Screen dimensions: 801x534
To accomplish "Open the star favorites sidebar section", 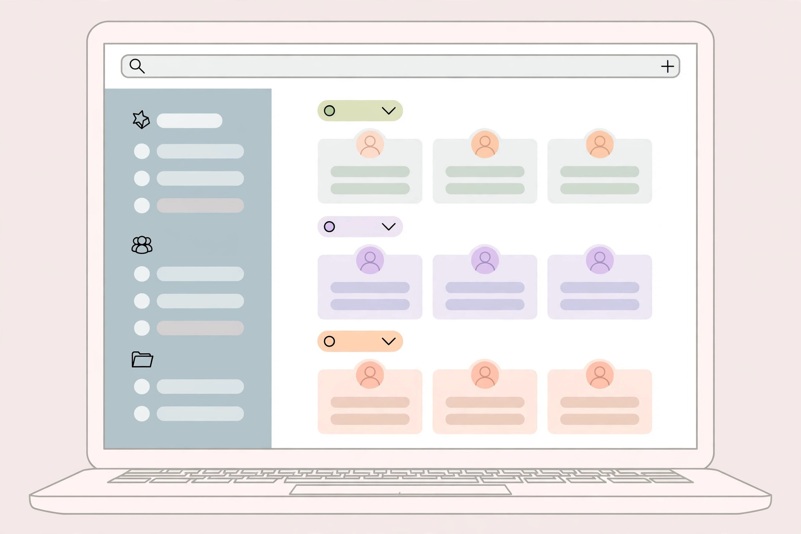I will pos(141,120).
